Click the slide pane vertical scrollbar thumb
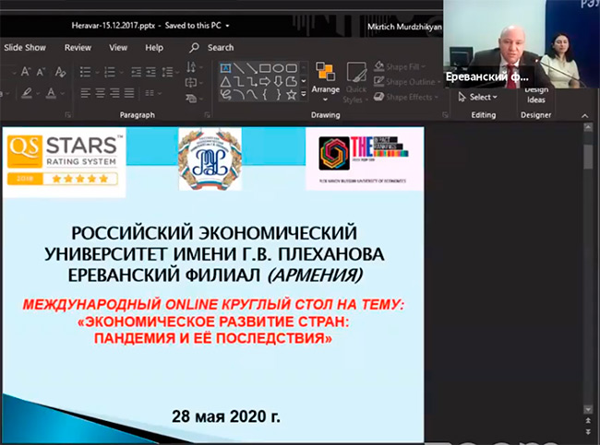Image resolution: width=600 pixels, height=445 pixels. click(588, 157)
